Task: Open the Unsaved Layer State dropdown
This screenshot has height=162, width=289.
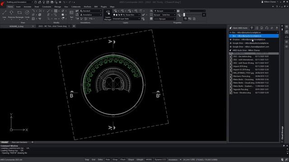Action: coord(126,19)
